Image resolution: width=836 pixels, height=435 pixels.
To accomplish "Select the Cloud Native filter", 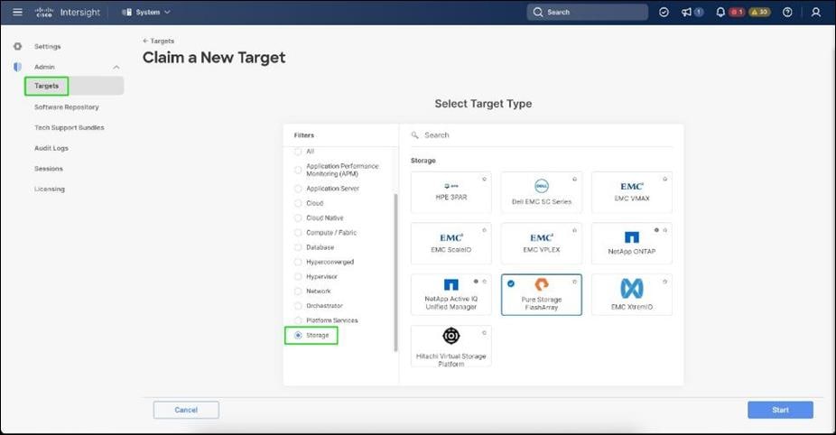I will pos(298,217).
